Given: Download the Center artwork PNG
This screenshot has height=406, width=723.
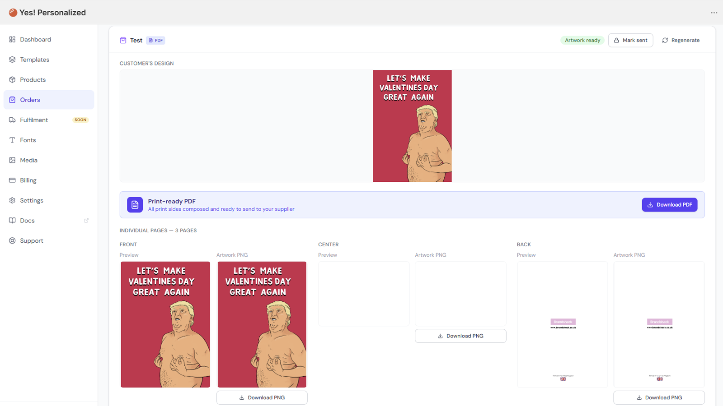Looking at the screenshot, I should [460, 336].
